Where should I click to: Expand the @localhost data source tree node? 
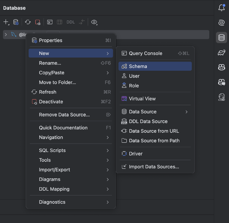tap(6, 35)
